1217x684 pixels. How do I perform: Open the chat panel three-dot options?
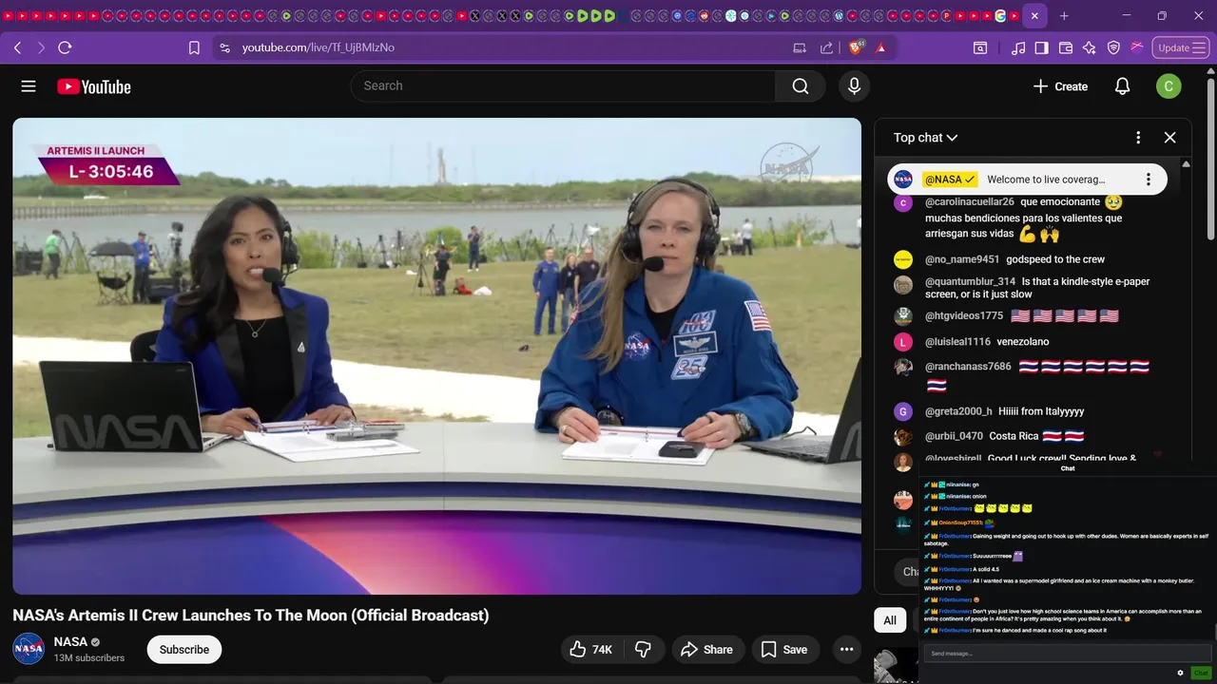coord(1138,138)
